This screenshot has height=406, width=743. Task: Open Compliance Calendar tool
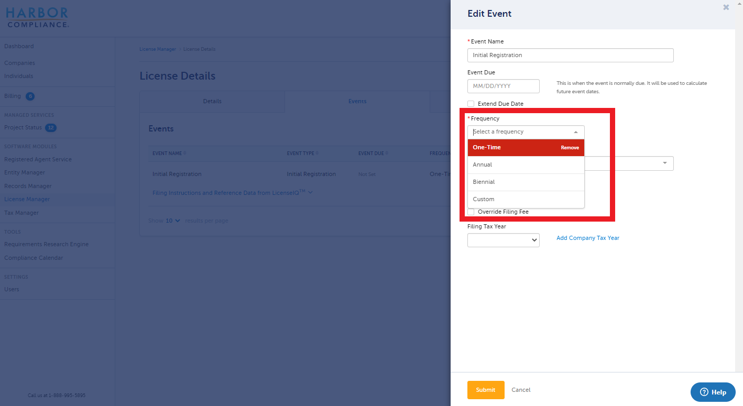pos(34,258)
